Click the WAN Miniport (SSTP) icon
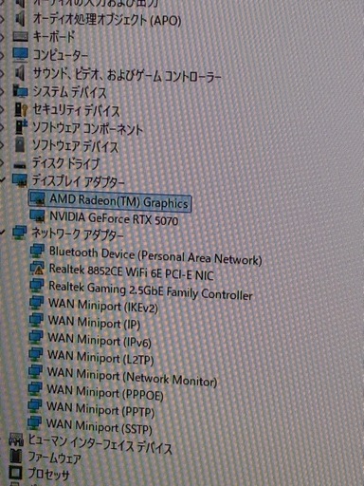 point(34,422)
